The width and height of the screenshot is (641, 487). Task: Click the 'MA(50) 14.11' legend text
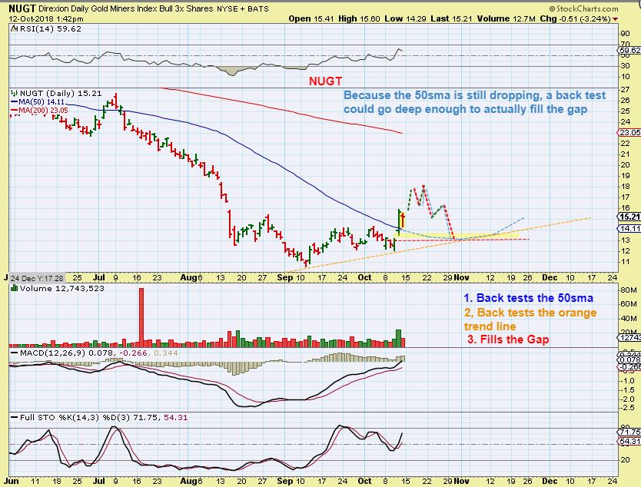tap(42, 102)
